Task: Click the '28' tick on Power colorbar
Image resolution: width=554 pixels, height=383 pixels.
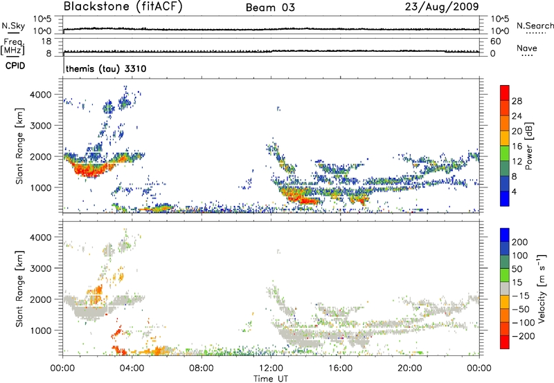Action: (517, 101)
